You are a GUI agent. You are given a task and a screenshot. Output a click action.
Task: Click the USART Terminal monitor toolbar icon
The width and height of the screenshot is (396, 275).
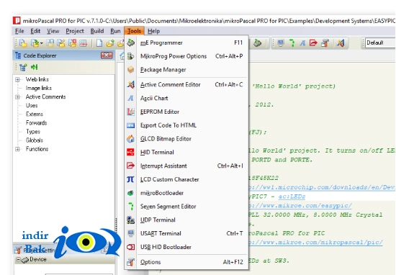(x=281, y=43)
